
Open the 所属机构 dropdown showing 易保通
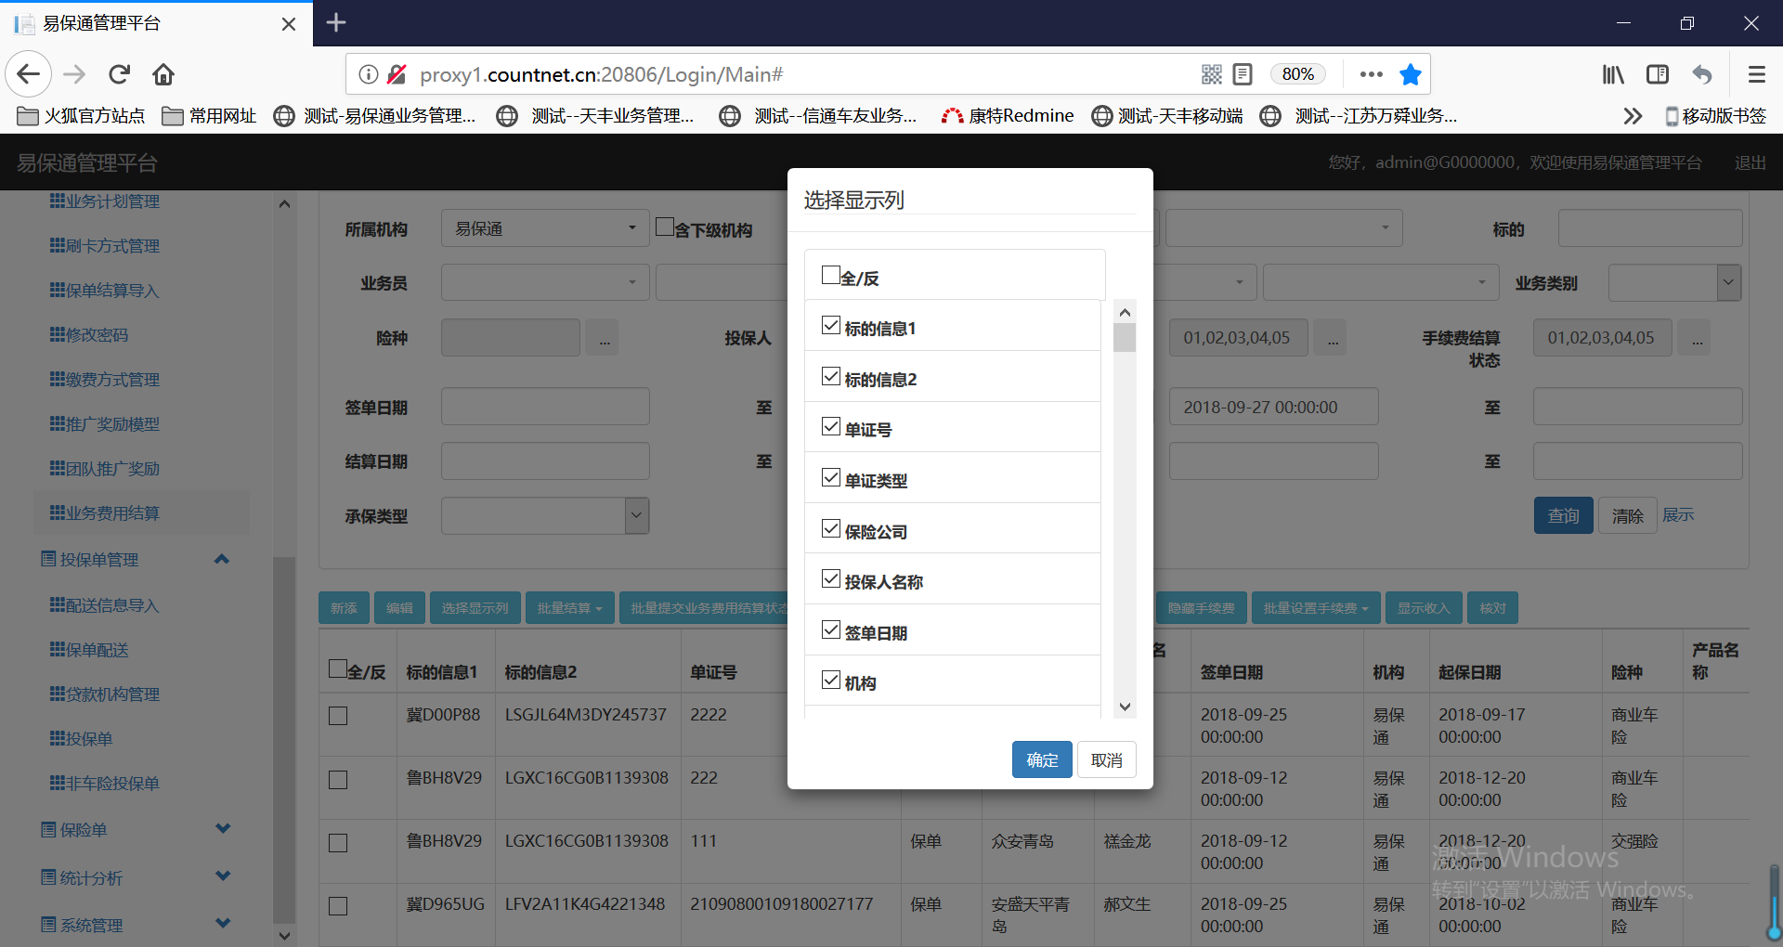click(x=544, y=228)
